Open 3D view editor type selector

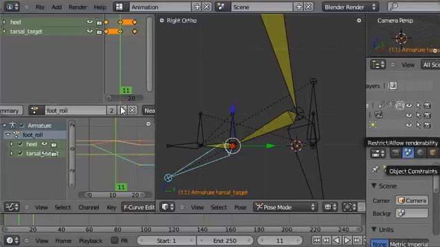(x=168, y=207)
